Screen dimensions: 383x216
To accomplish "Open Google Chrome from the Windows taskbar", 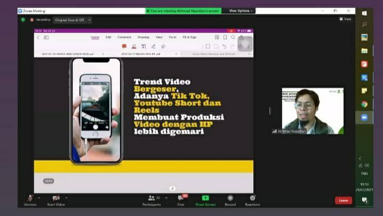I will pos(364,105).
